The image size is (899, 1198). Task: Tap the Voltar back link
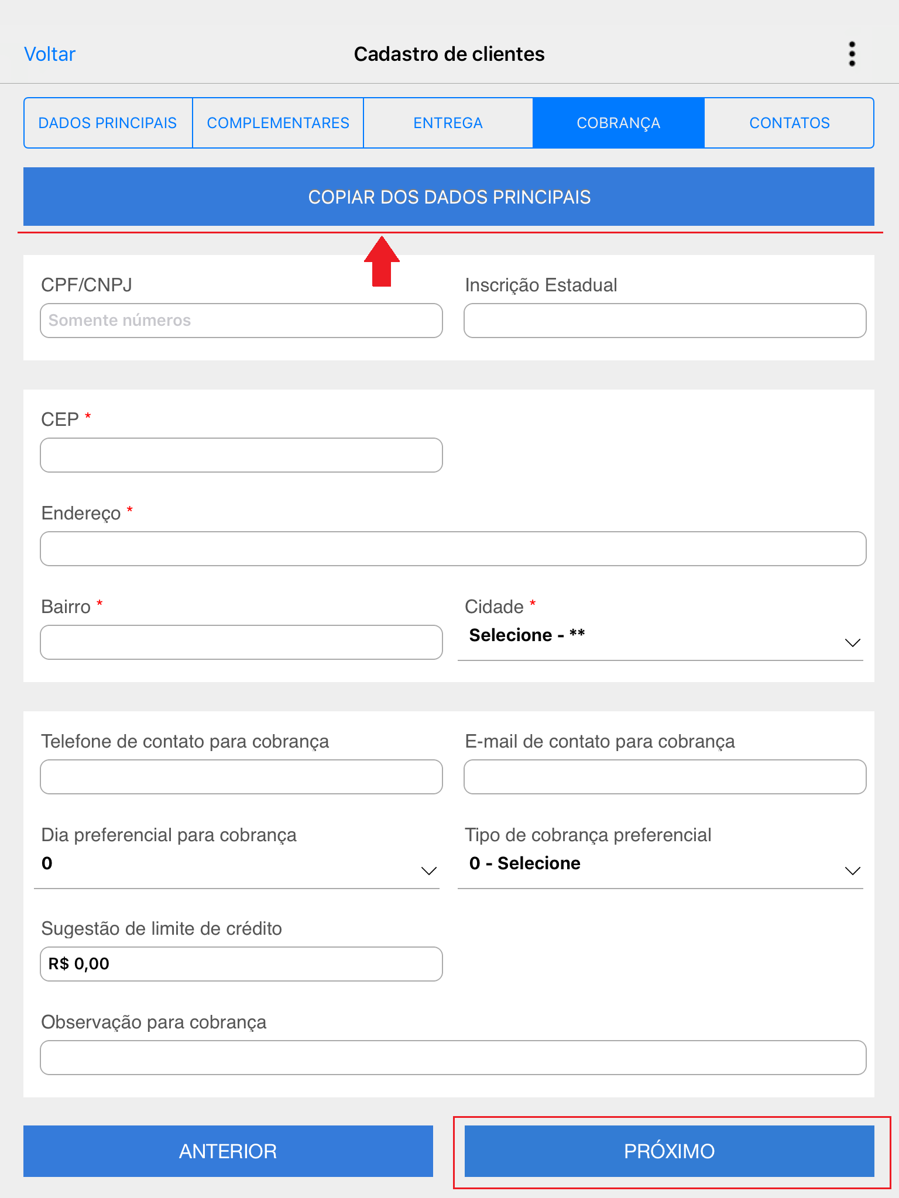[x=50, y=54]
